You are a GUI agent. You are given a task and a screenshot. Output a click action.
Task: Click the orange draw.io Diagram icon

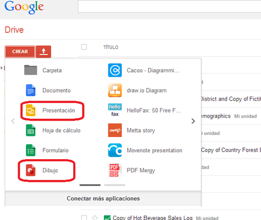click(x=115, y=90)
